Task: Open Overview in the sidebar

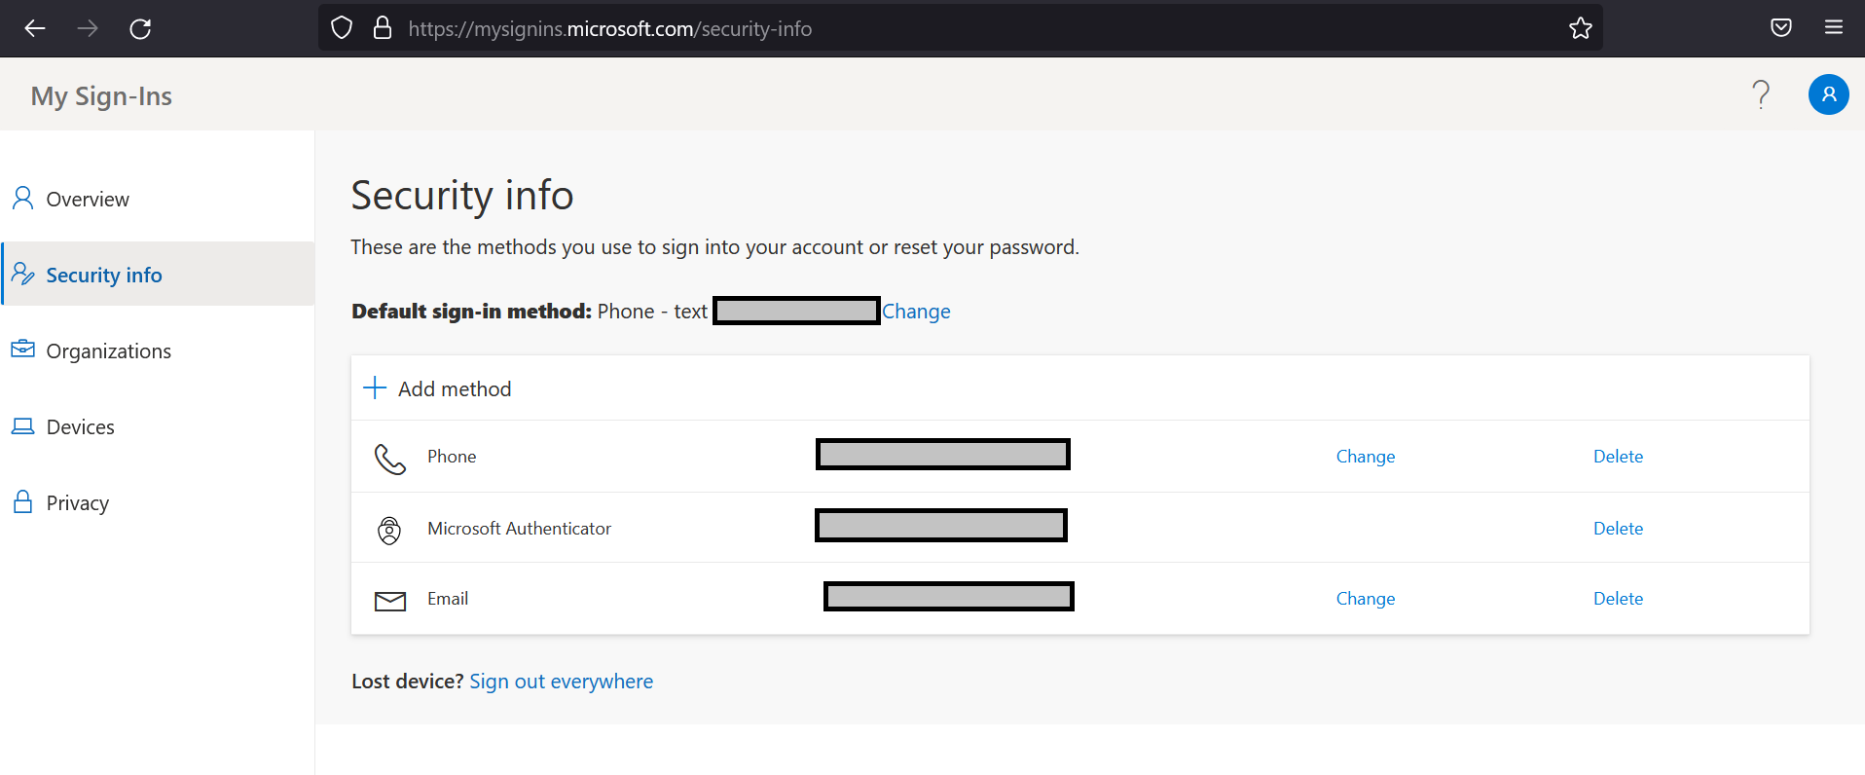Action: (157, 199)
